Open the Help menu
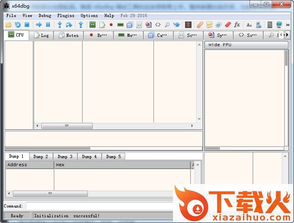The image size is (294, 223). pyautogui.click(x=109, y=16)
